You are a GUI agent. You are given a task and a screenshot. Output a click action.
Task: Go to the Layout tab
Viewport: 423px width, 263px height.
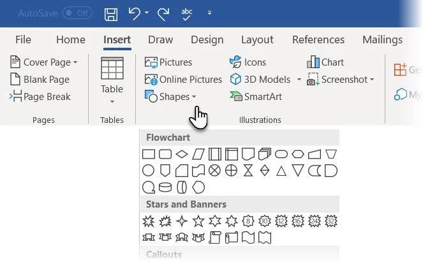tap(257, 40)
